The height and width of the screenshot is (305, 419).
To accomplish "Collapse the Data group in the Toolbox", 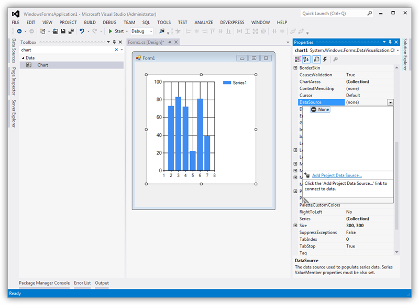I will (24, 57).
